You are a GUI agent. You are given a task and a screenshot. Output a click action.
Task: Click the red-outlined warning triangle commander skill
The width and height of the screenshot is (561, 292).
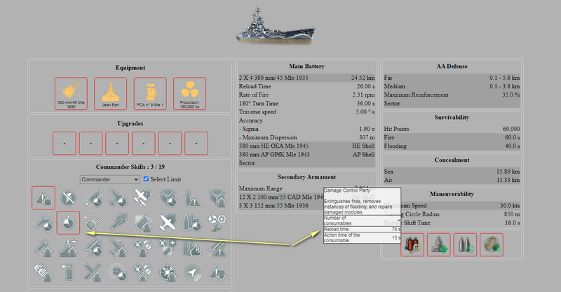coord(43,199)
